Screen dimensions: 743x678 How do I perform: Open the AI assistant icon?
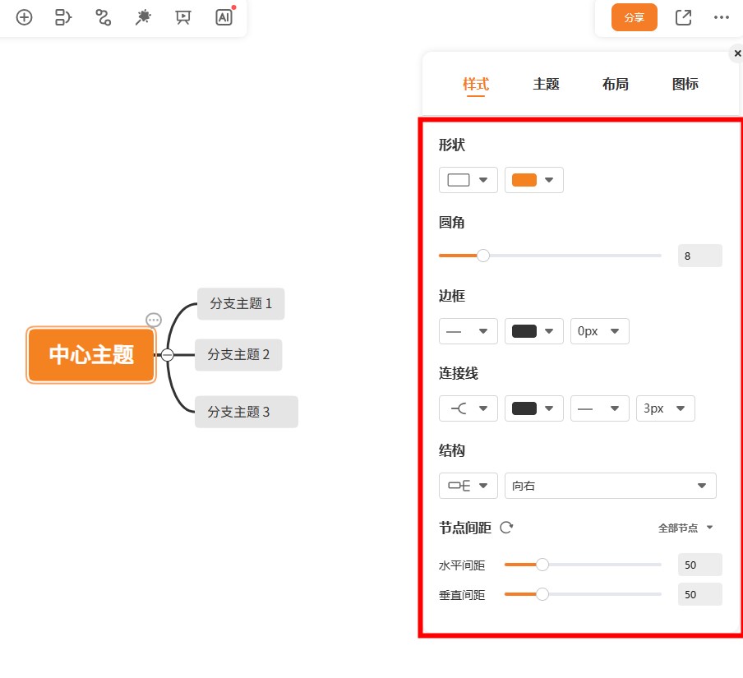pyautogui.click(x=224, y=17)
